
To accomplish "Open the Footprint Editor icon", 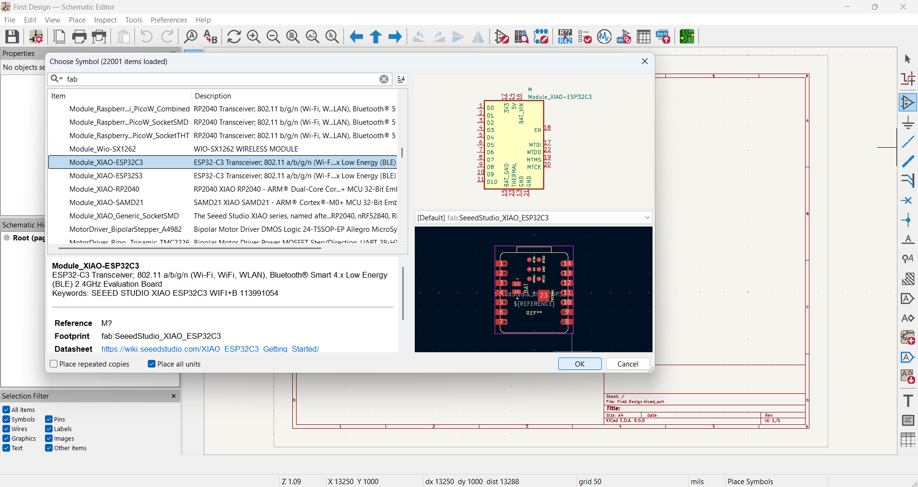I will [541, 36].
